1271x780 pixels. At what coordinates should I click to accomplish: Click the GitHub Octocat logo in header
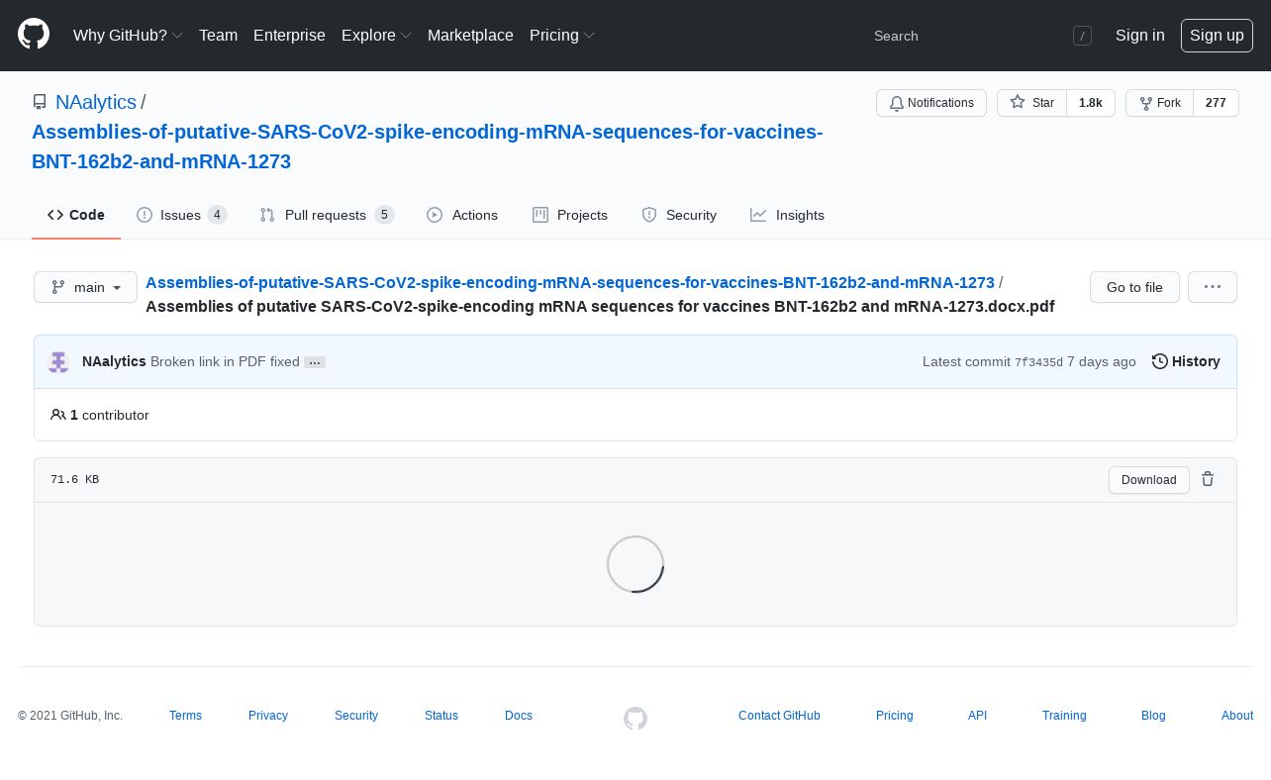[x=34, y=35]
